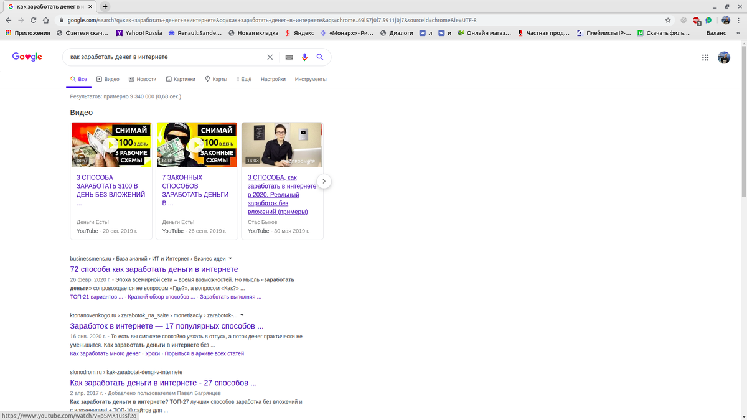The width and height of the screenshot is (747, 420).
Task: Open the Google apps grid
Action: [x=705, y=57]
